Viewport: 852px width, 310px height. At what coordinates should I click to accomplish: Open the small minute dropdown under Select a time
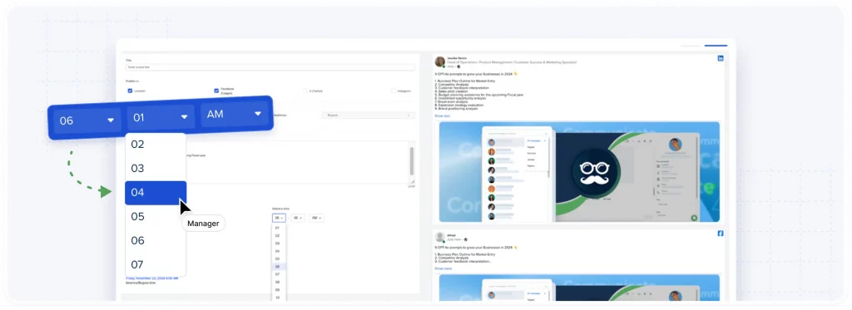click(x=298, y=218)
